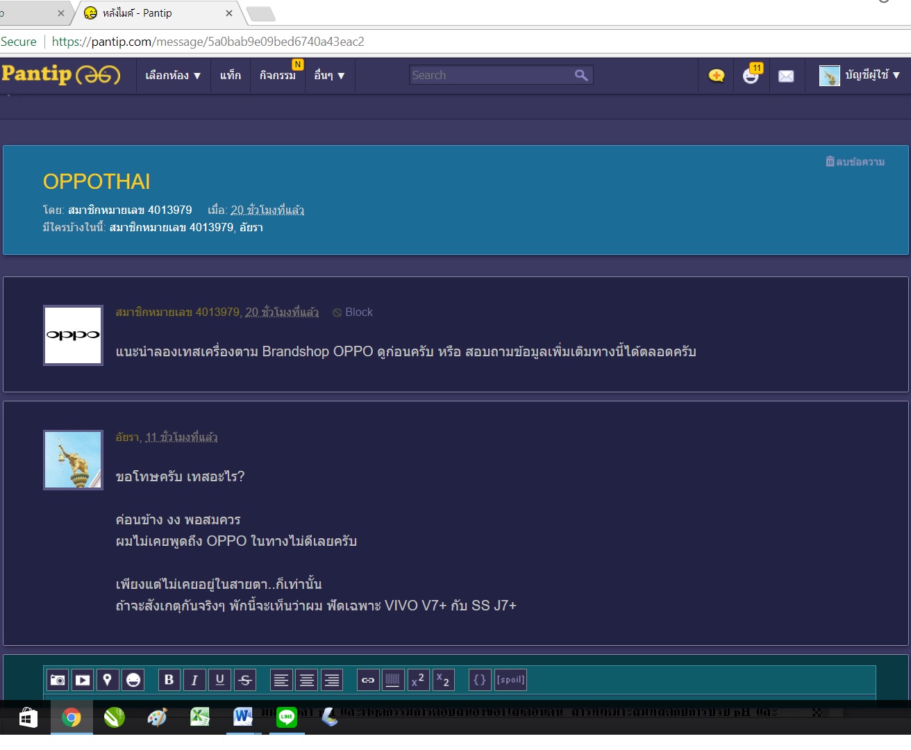Open Paint from the taskbar

158,717
